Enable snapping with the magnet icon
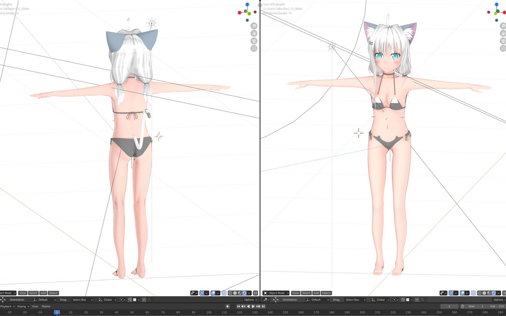The width and height of the screenshot is (506, 316). 129,300
